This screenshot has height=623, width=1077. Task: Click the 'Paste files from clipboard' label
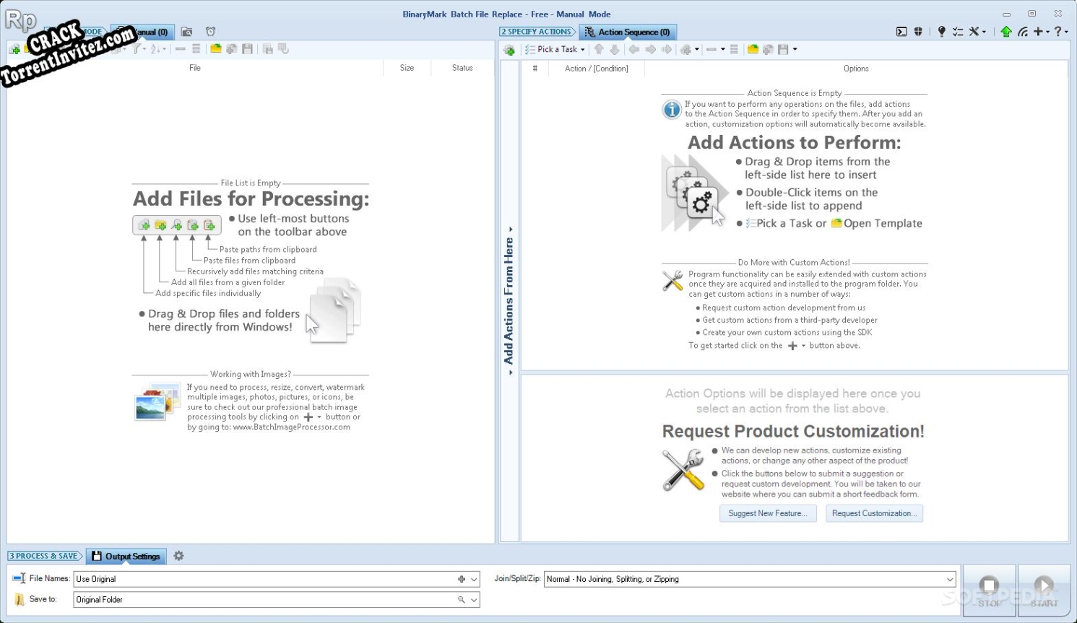point(249,261)
